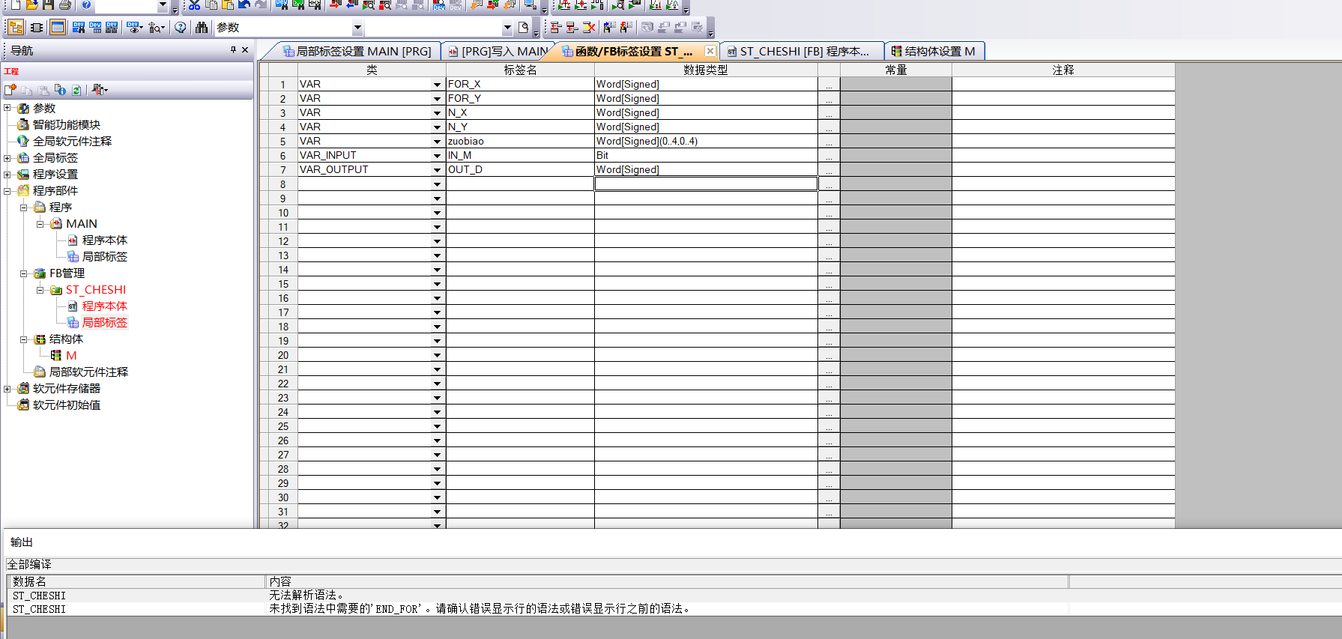1342x639 pixels.
Task: Click the green refresh icon in navigation
Action: click(76, 90)
